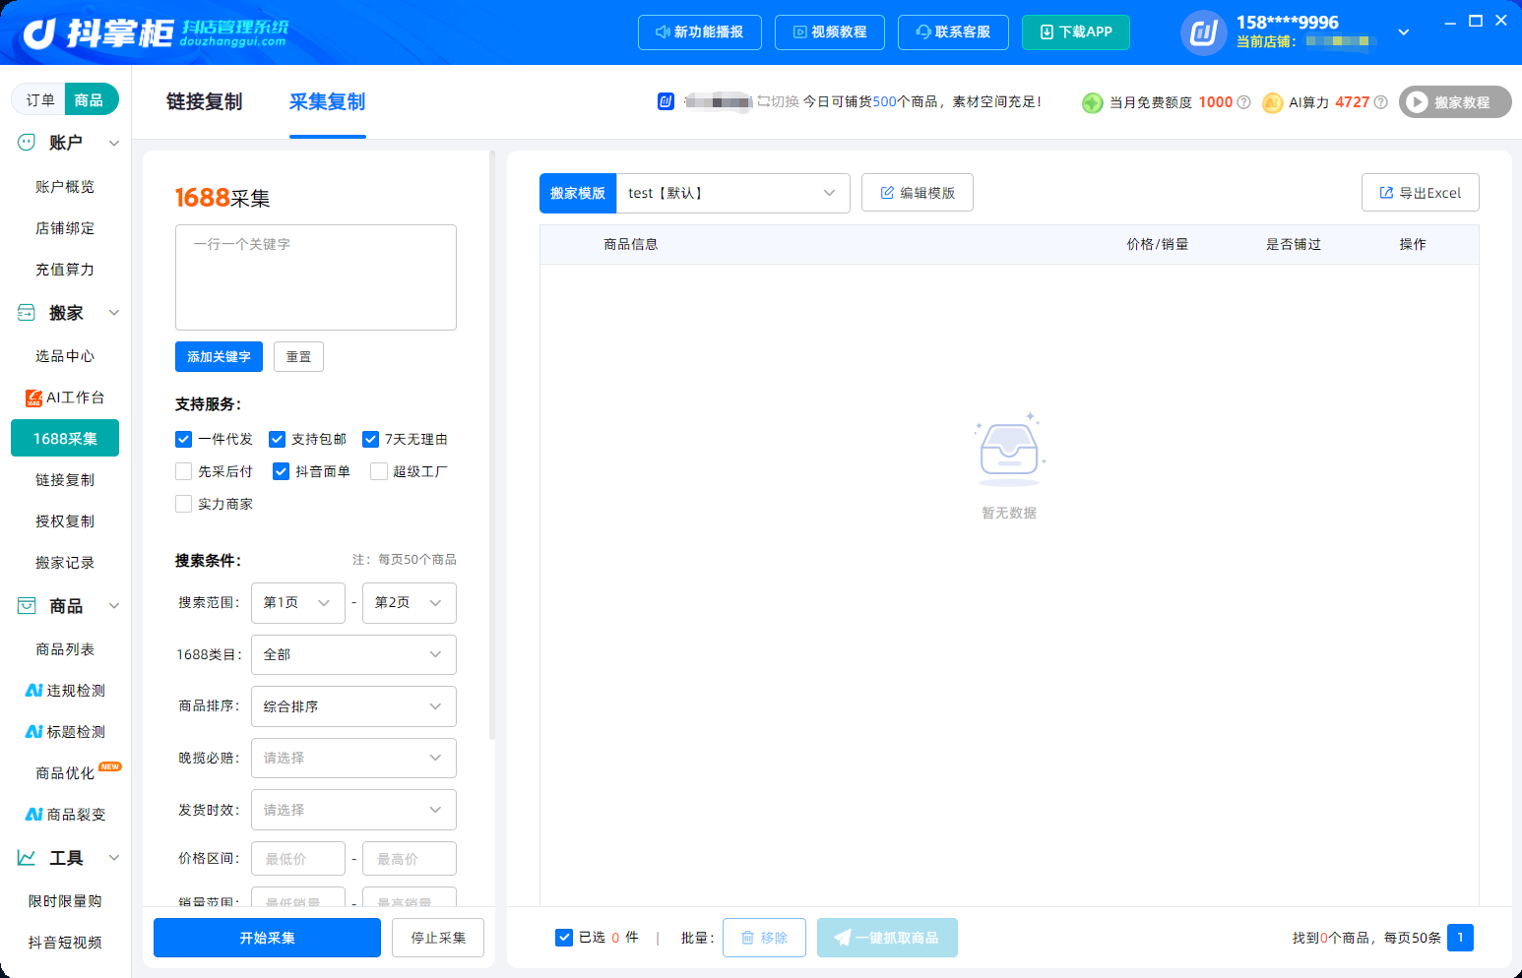
Task: Open the 搬家教程 video button
Action: click(x=1455, y=102)
